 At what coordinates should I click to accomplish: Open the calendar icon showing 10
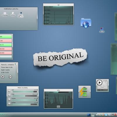[112, 115]
